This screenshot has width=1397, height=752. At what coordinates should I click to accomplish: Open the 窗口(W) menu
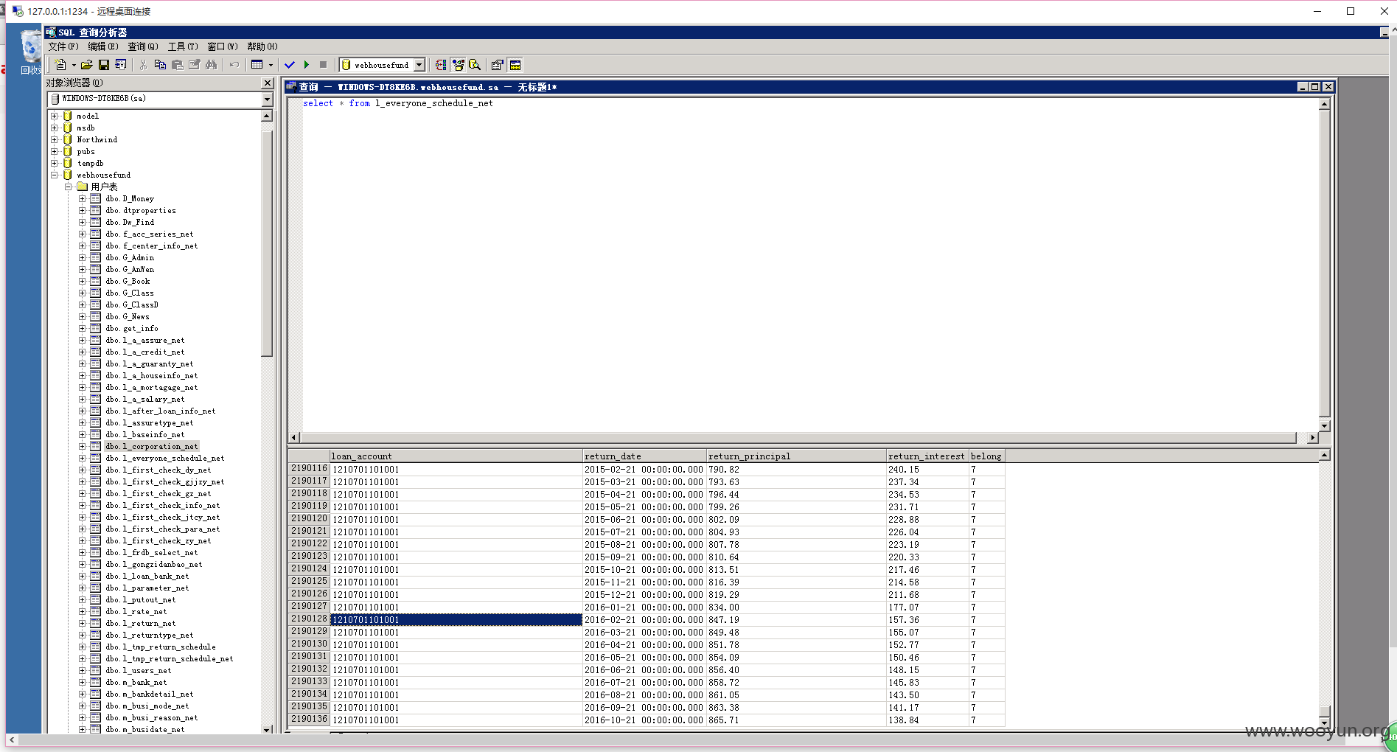(x=223, y=46)
